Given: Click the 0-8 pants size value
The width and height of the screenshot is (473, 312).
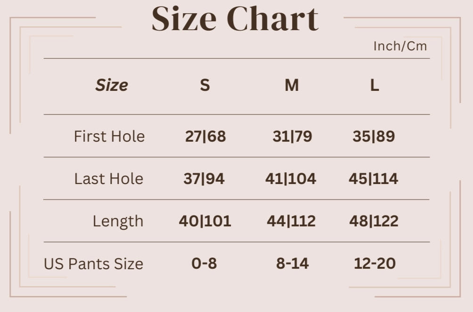Looking at the screenshot, I should click(204, 264).
